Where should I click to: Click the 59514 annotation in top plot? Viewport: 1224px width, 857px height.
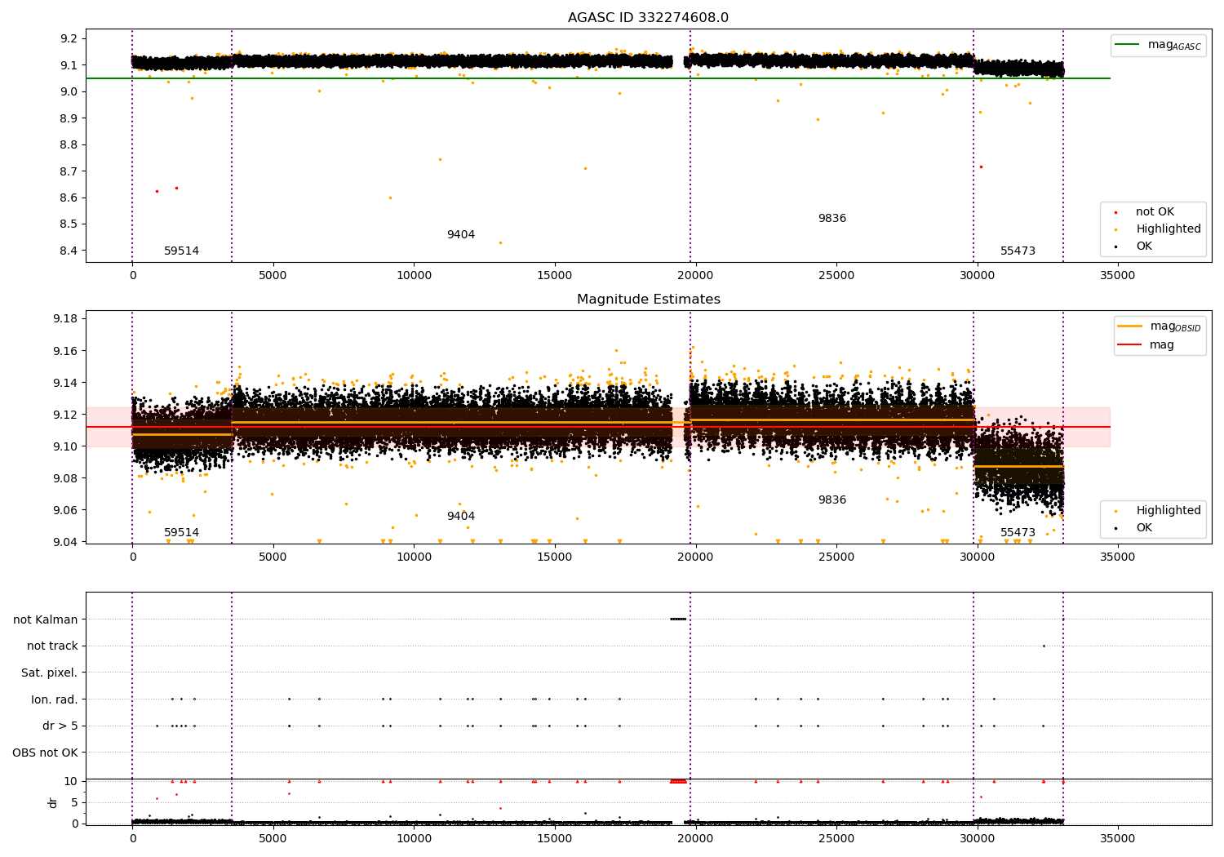tap(181, 251)
